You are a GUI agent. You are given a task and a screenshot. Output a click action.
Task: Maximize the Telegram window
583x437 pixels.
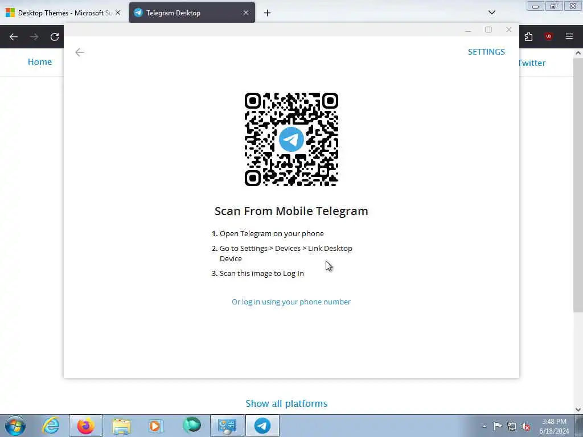(x=488, y=30)
